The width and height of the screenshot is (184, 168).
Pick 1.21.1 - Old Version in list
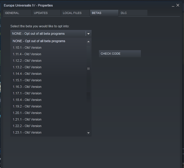27,119
